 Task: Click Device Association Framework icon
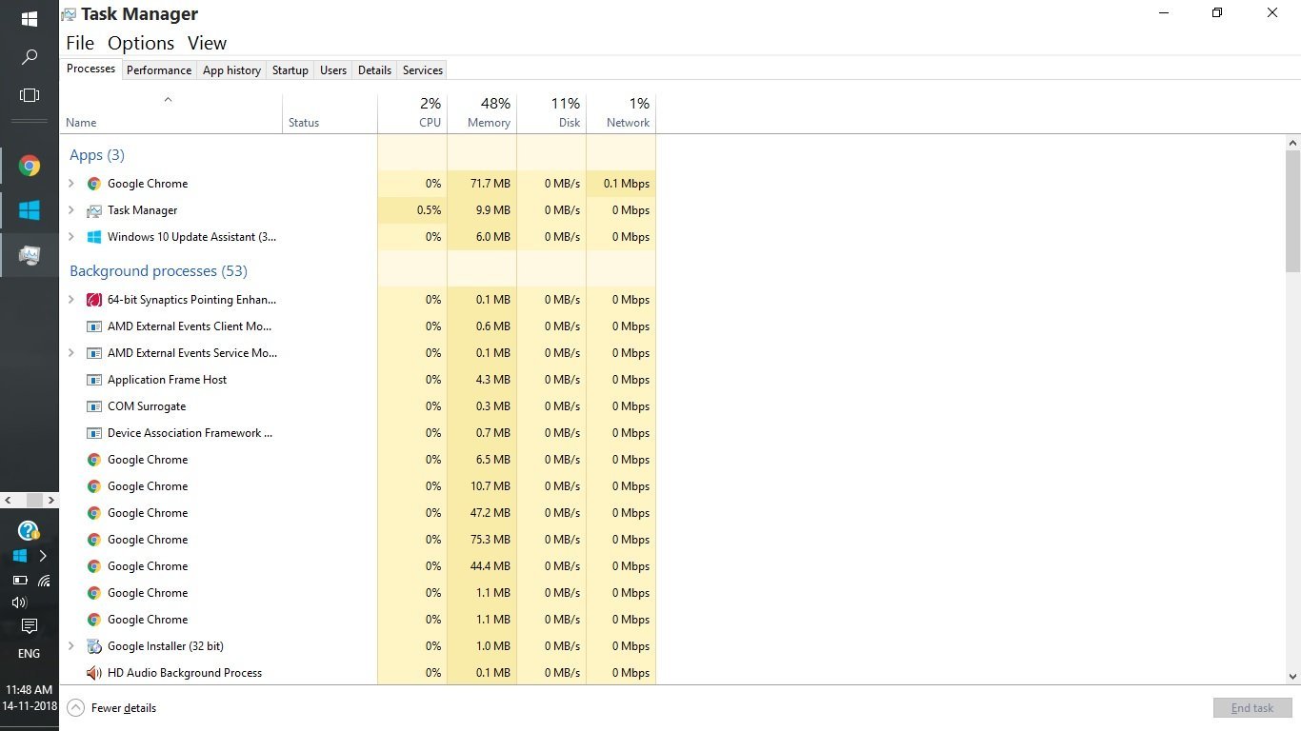[x=94, y=433]
